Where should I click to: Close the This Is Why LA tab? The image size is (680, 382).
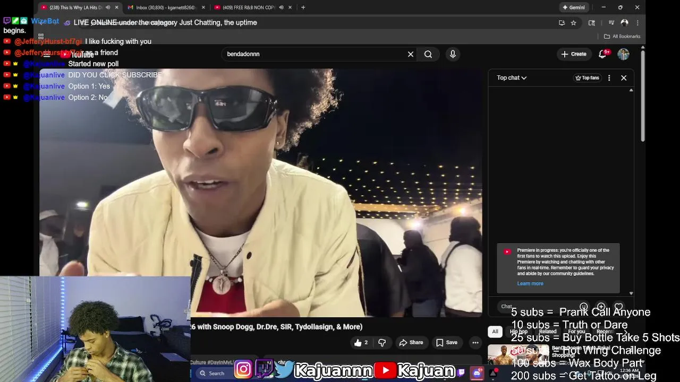(x=116, y=7)
